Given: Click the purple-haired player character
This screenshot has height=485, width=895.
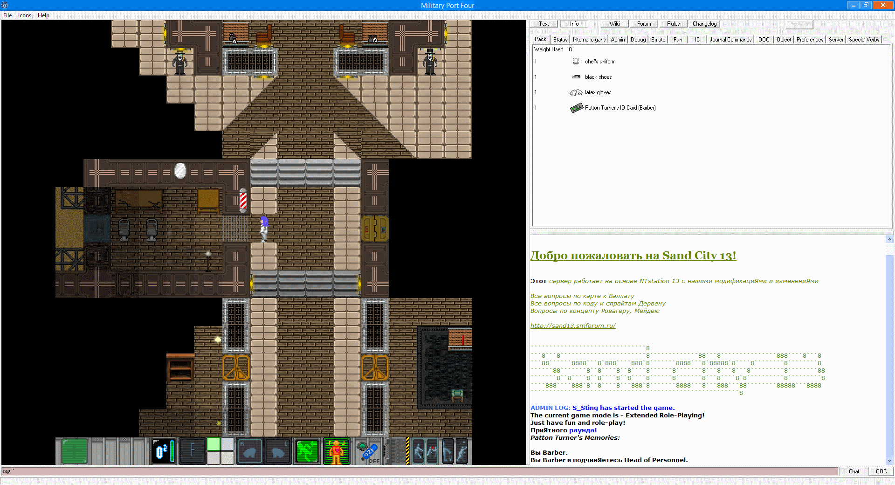Looking at the screenshot, I should coord(264,228).
